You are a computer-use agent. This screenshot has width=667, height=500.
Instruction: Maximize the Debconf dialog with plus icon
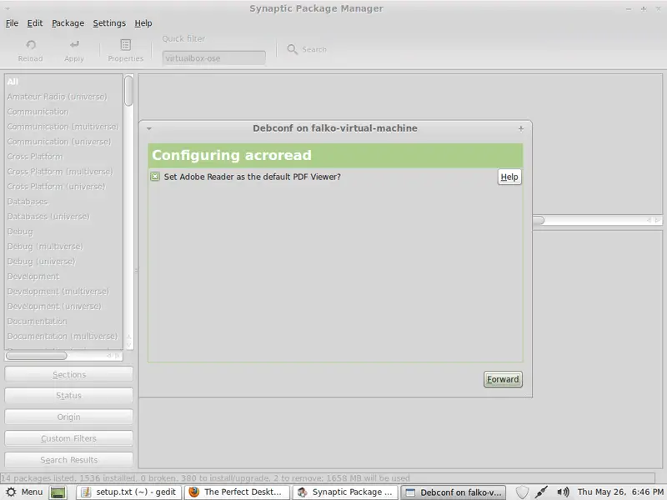point(520,128)
